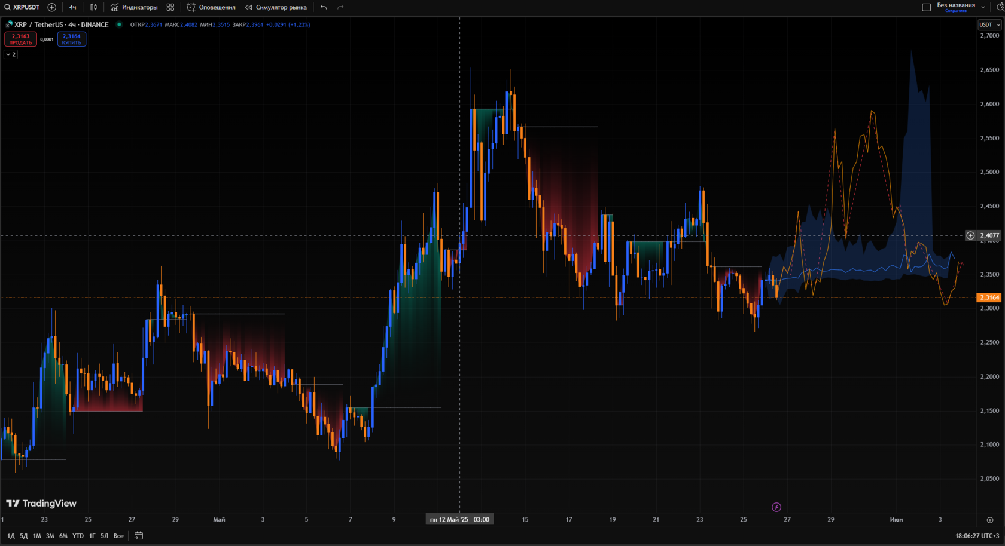Open the USDT currency dropdown
Image resolution: width=1005 pixels, height=546 pixels.
click(x=989, y=24)
